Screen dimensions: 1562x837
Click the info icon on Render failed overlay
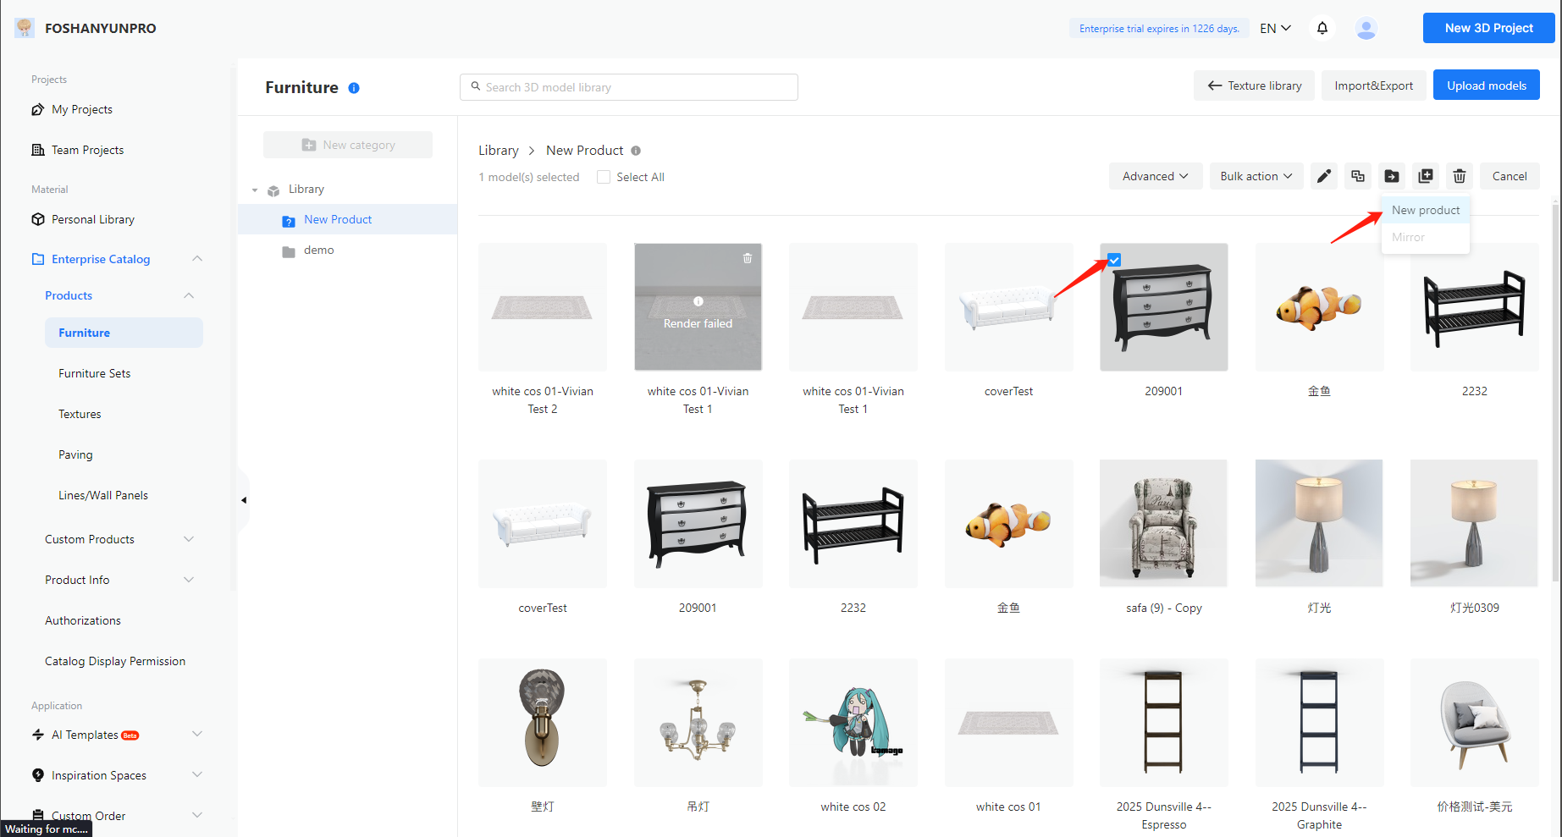[698, 301]
